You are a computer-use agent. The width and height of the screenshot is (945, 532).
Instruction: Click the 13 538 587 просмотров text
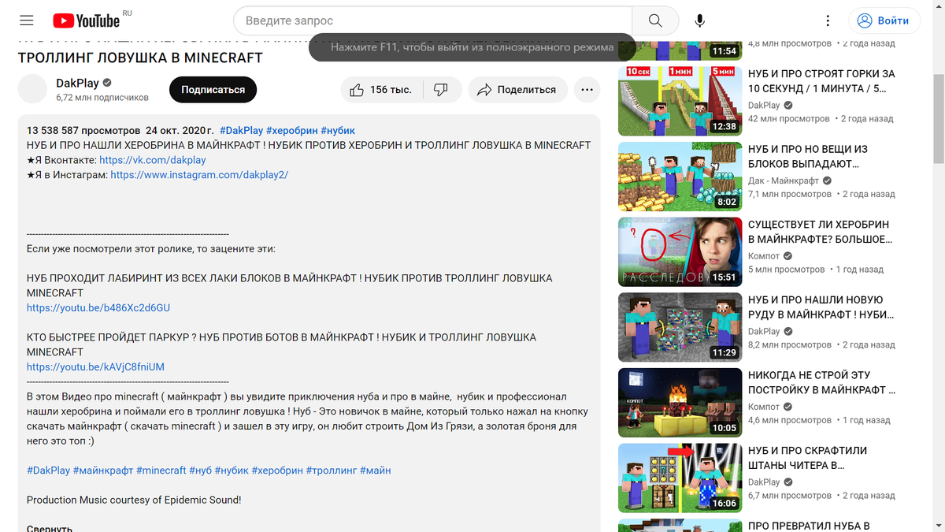[83, 130]
